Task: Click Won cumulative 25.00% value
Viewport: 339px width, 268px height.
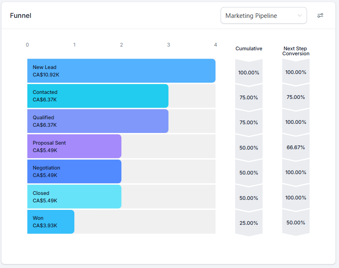Action: click(248, 223)
